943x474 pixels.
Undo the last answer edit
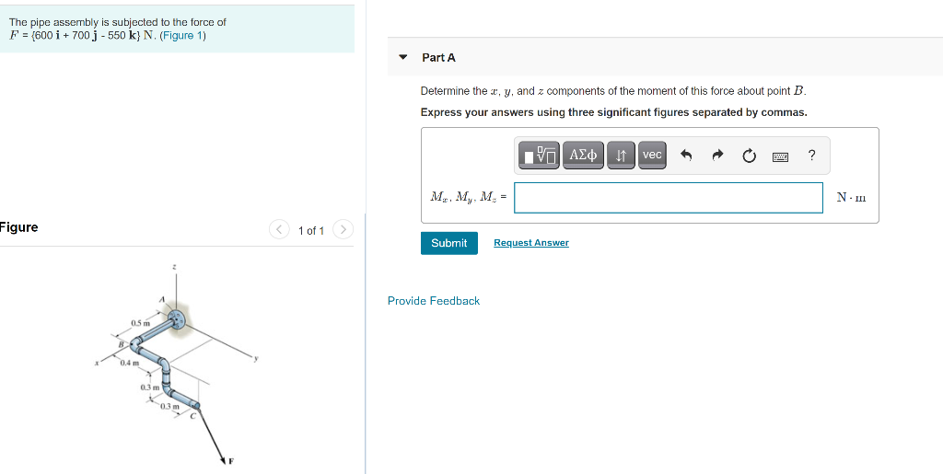[686, 156]
